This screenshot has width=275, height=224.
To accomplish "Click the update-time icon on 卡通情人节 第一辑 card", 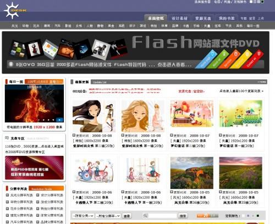I will pos(123,192).
